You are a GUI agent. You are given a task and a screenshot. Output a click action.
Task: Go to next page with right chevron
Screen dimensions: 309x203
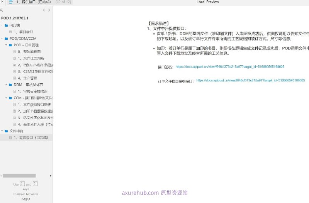(x=49, y=10)
